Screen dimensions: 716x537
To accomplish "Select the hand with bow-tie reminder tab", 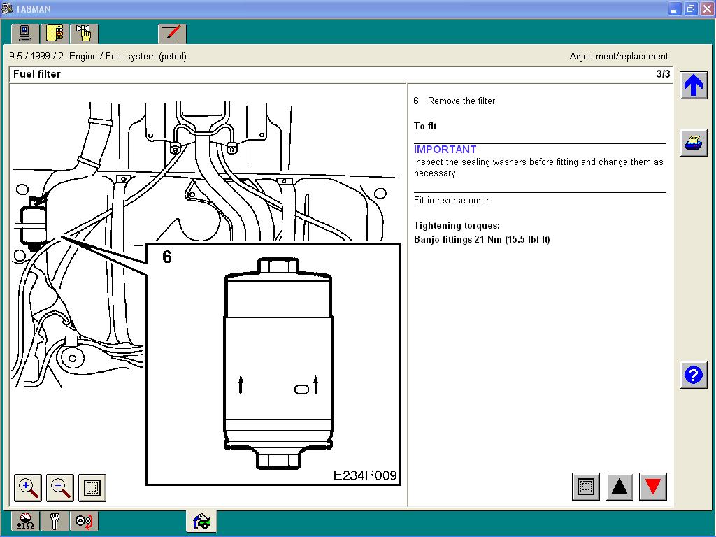I will tap(84, 34).
